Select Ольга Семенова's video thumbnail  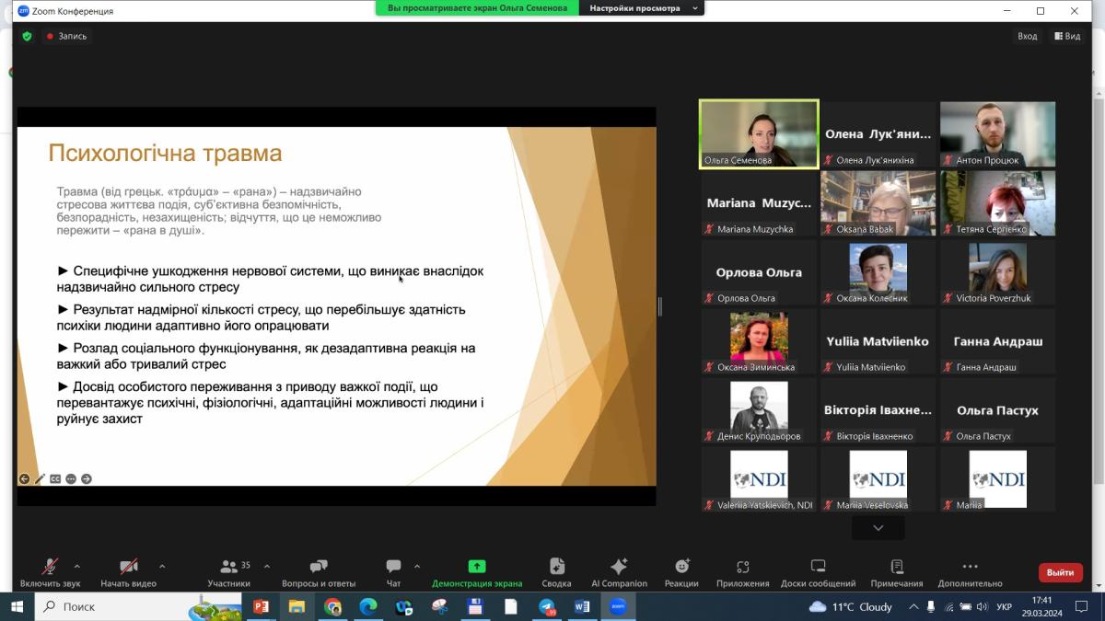[759, 133]
